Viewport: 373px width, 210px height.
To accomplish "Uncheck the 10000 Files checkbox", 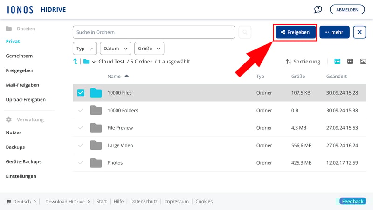I will 81,93.
